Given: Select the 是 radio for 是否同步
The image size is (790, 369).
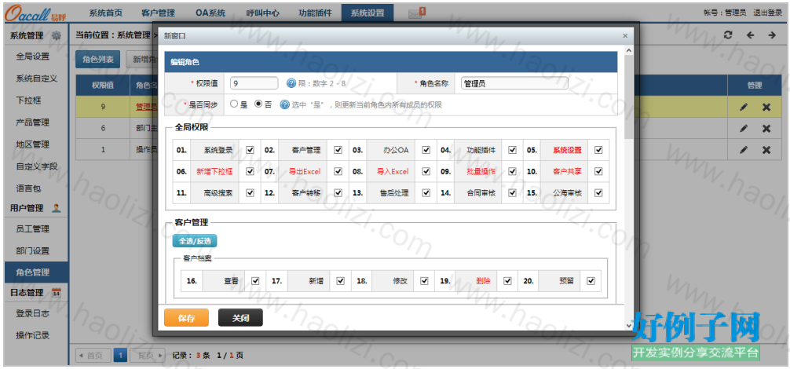Looking at the screenshot, I should tap(234, 104).
